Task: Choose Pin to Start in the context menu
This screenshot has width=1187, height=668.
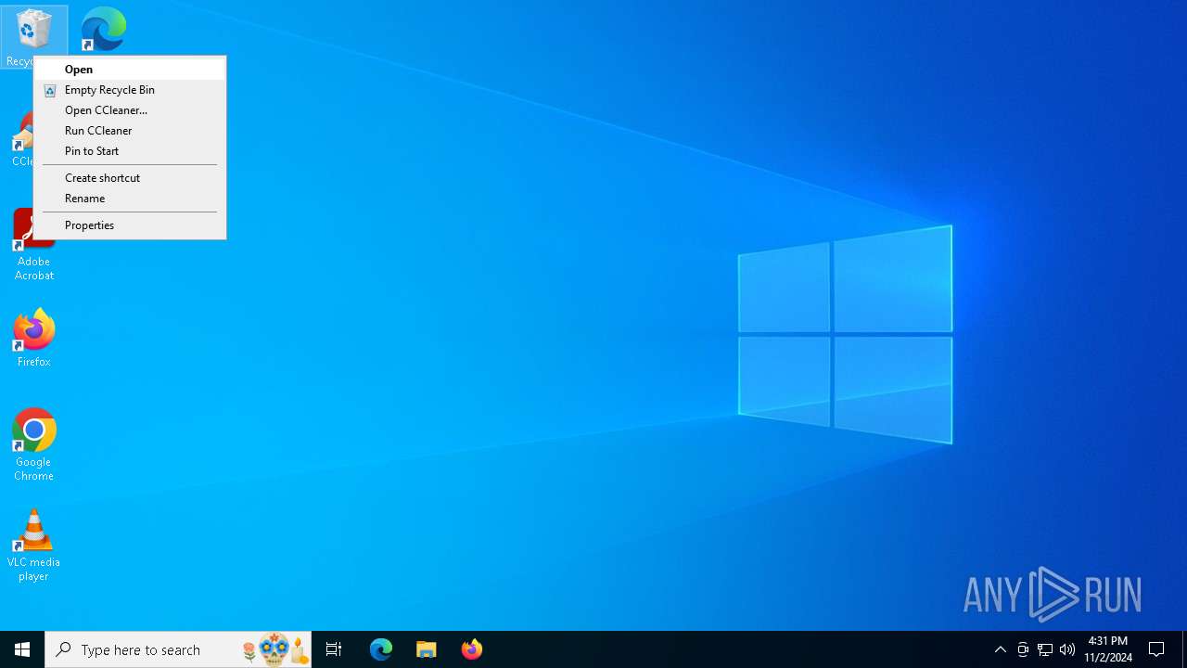Action: pos(130,151)
